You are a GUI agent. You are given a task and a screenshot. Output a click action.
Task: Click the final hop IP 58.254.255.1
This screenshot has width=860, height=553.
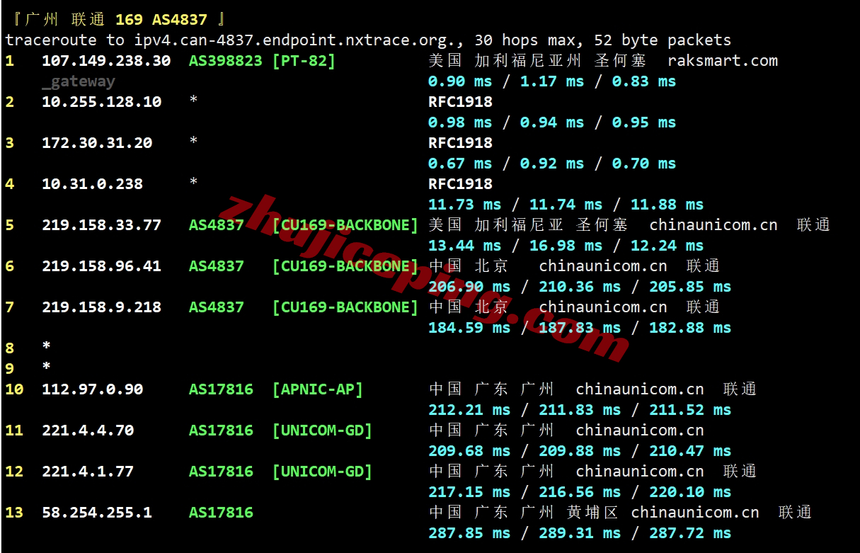97,513
